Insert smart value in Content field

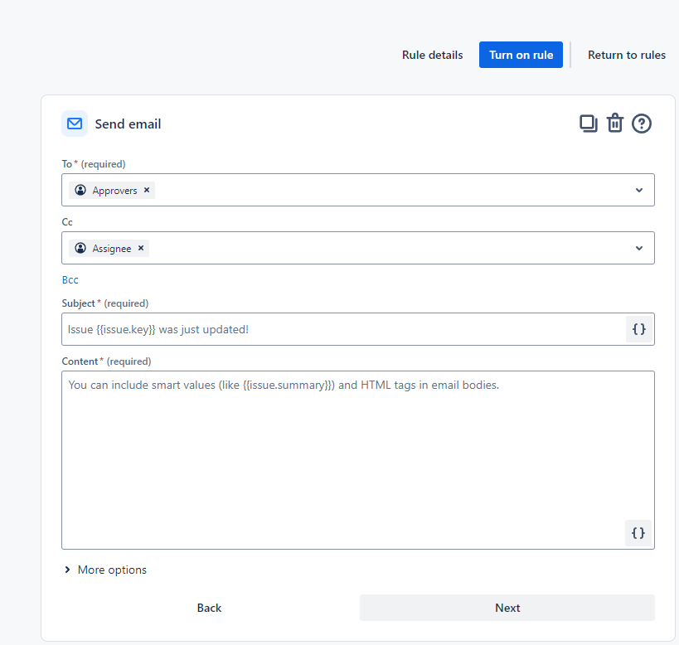pyautogui.click(x=638, y=533)
